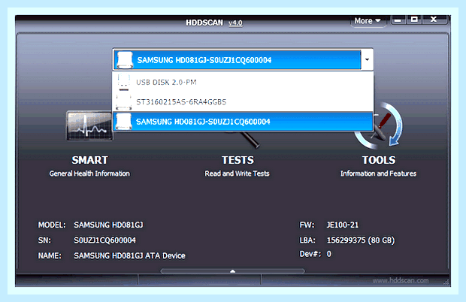Image resolution: width=466 pixels, height=302 pixels.
Task: Click Information and Features text
Action: point(378,174)
